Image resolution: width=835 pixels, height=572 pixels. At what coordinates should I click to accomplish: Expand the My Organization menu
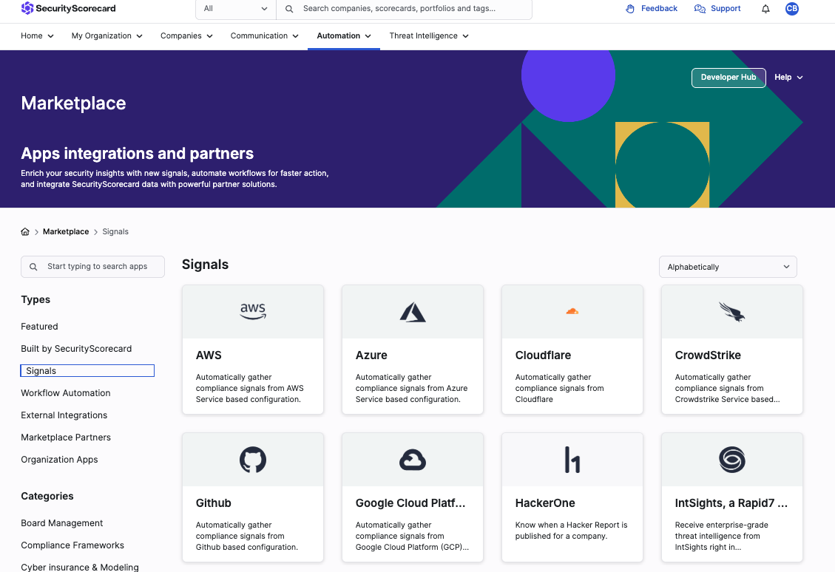107,35
